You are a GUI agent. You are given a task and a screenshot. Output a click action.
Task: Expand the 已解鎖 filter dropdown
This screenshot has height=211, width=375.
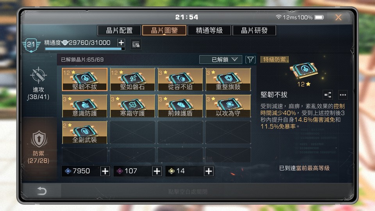(x=220, y=59)
